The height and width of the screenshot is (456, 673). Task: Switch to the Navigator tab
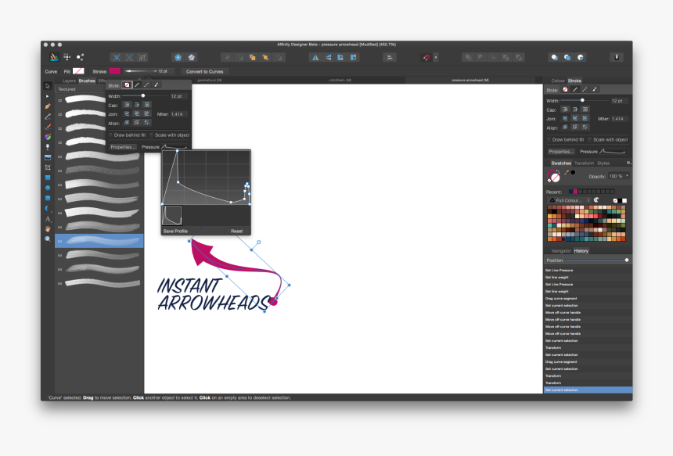(x=561, y=251)
